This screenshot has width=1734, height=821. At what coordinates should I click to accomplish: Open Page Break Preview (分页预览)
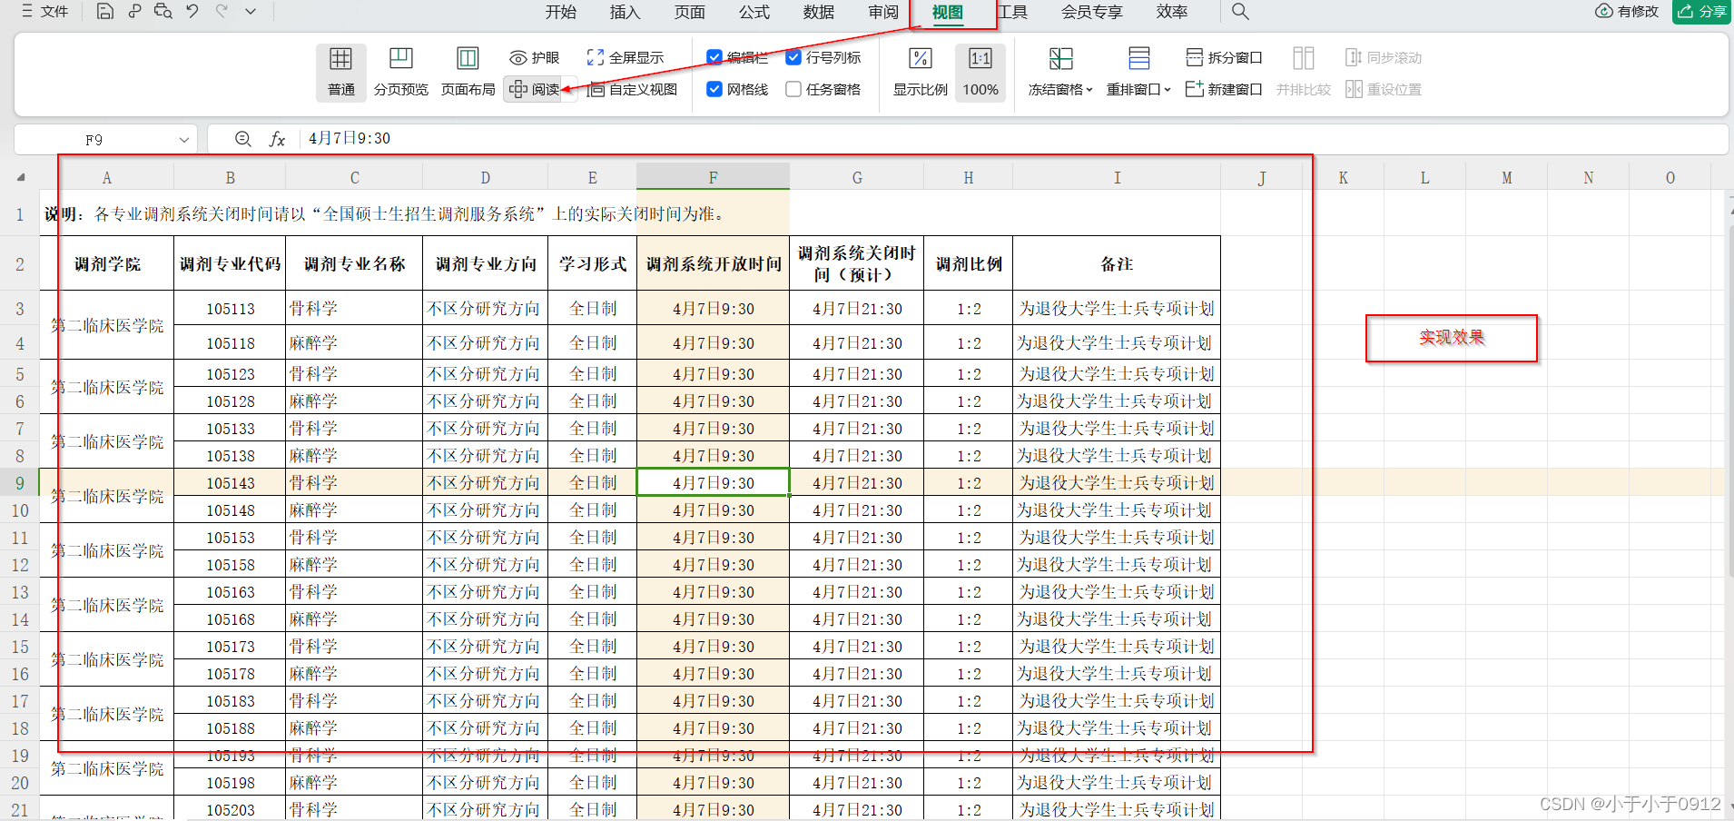(x=401, y=73)
